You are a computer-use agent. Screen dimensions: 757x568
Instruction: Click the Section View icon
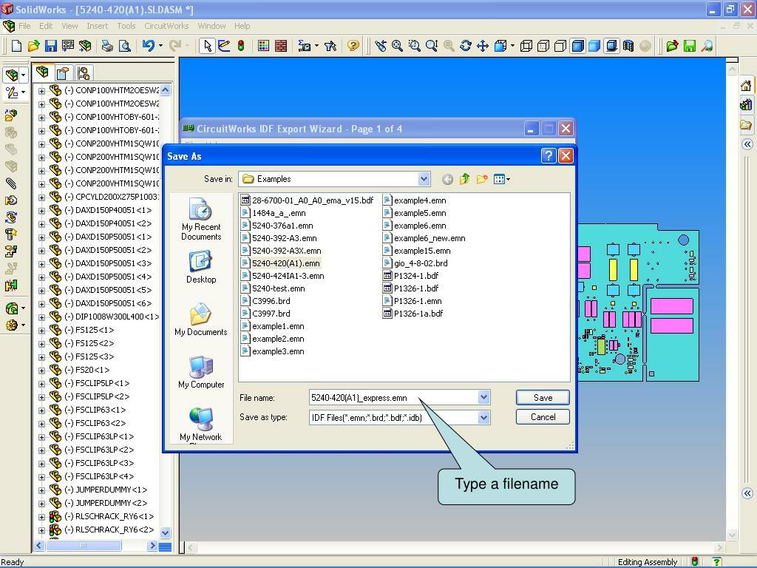click(x=628, y=46)
